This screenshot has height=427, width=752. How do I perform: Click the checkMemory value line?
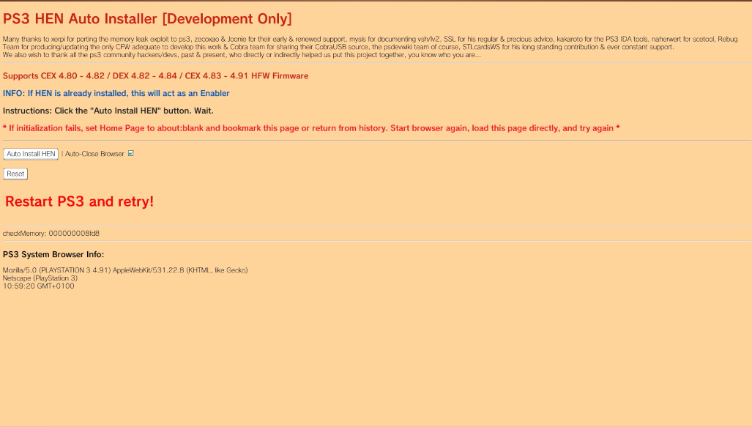[x=51, y=234]
